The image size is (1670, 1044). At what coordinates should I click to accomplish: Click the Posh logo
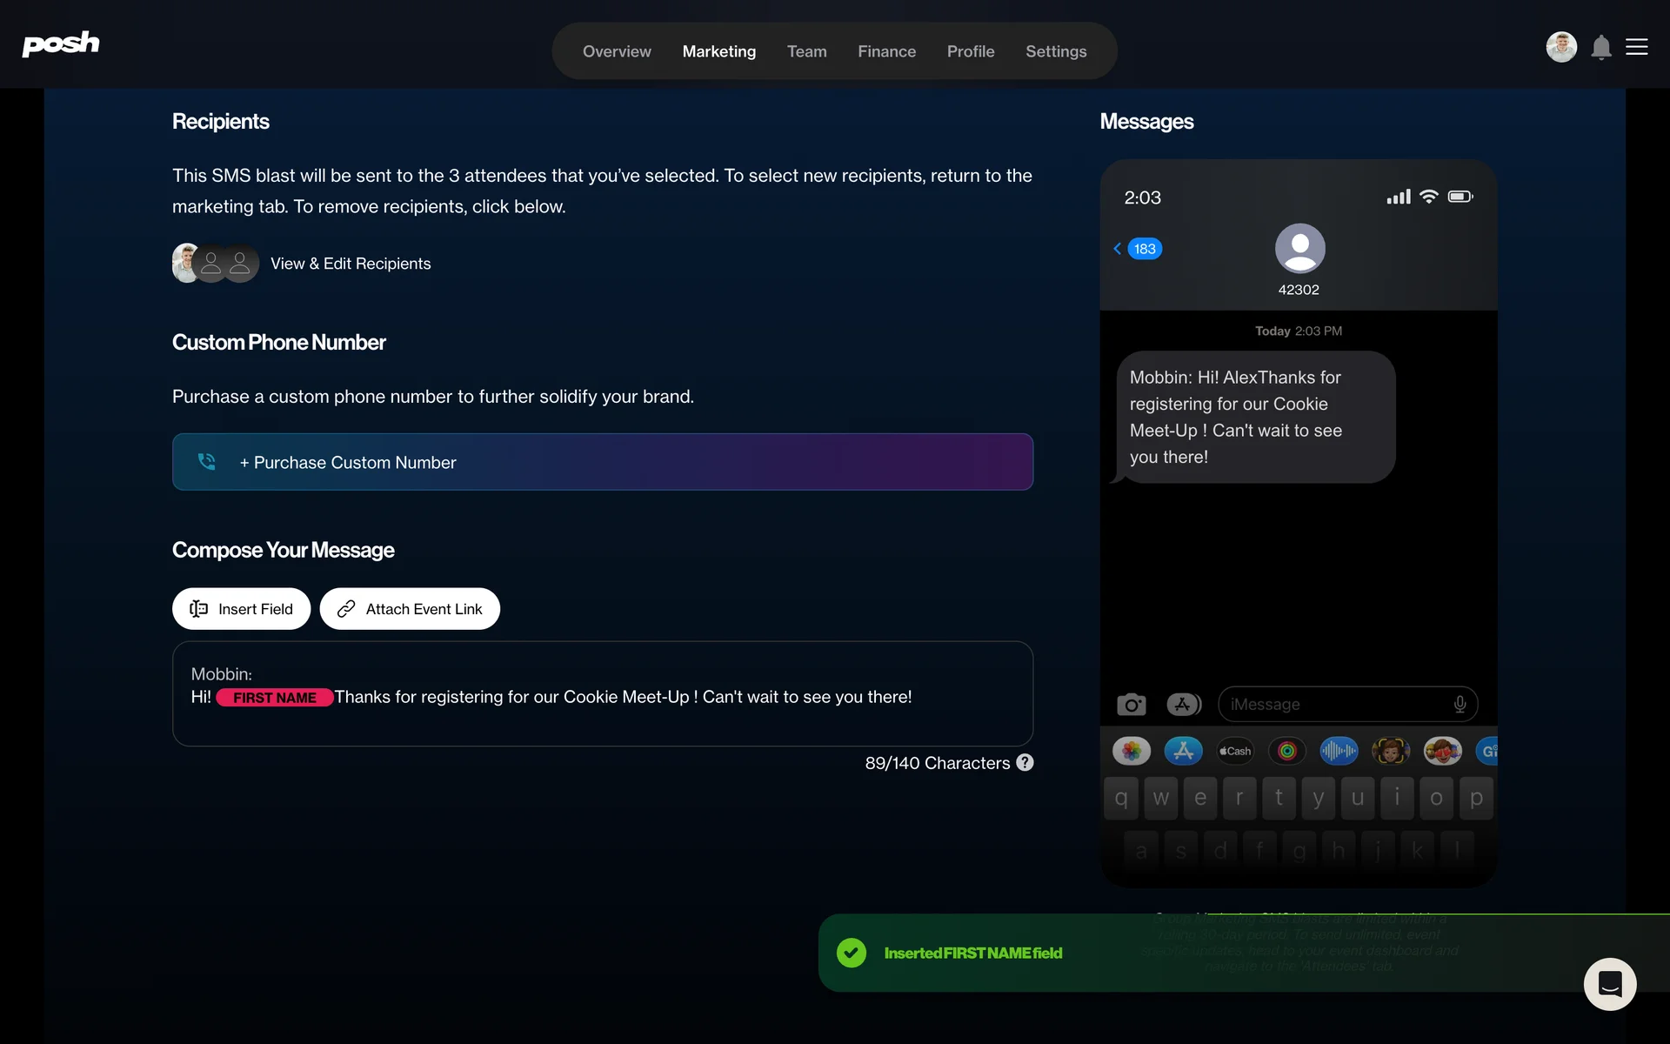click(x=61, y=43)
